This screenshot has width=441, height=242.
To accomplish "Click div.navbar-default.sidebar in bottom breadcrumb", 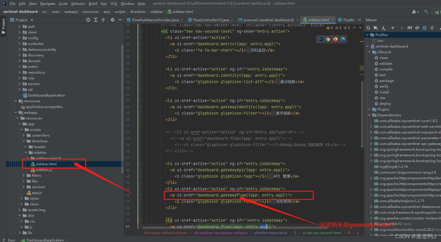I will coord(165,233).
